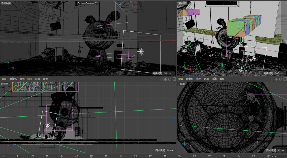Jump to frame 75 on the timeline

[x=224, y=156]
